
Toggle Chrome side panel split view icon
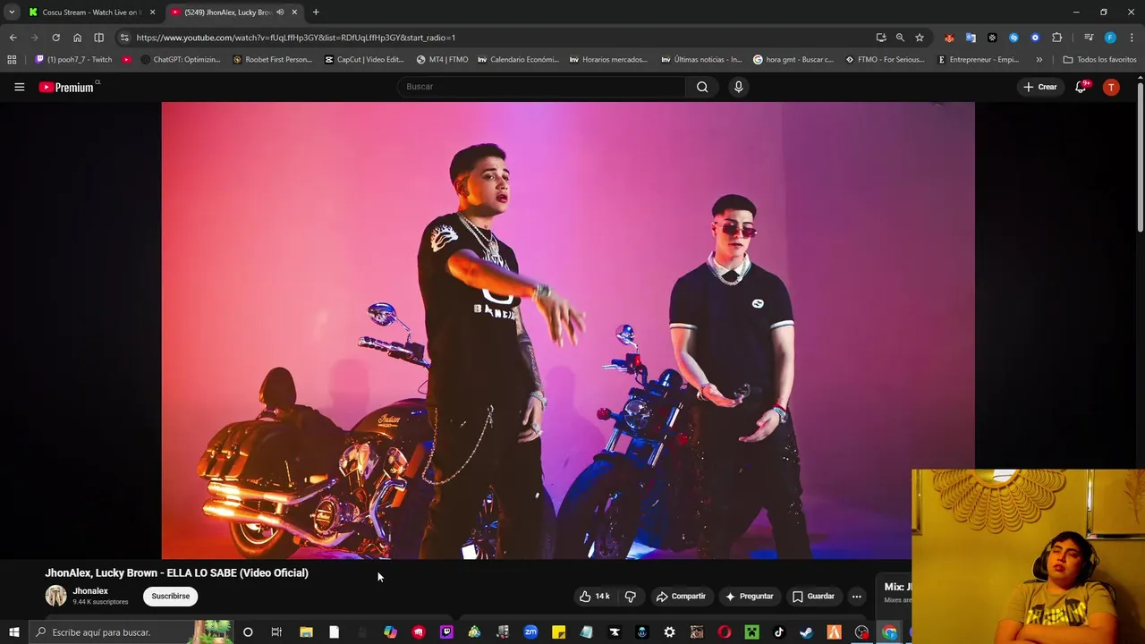pyautogui.click(x=98, y=38)
